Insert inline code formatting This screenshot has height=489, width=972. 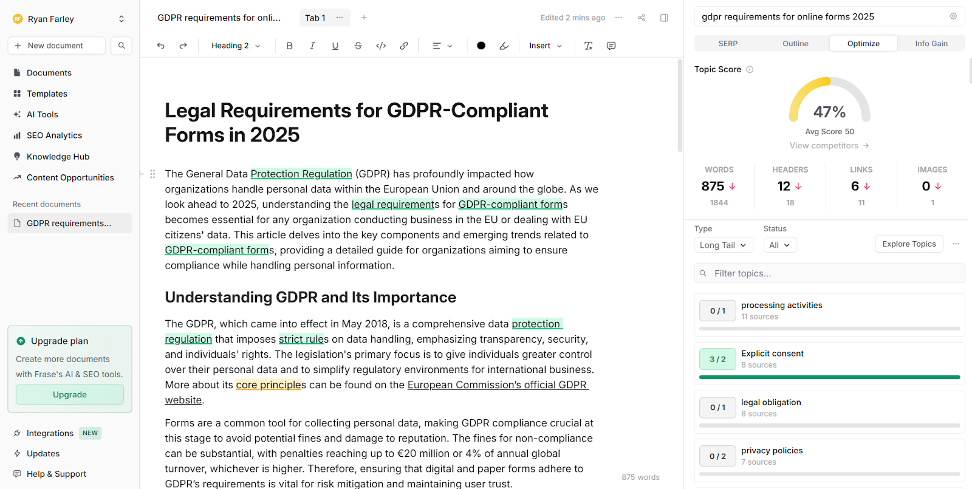pyautogui.click(x=381, y=46)
